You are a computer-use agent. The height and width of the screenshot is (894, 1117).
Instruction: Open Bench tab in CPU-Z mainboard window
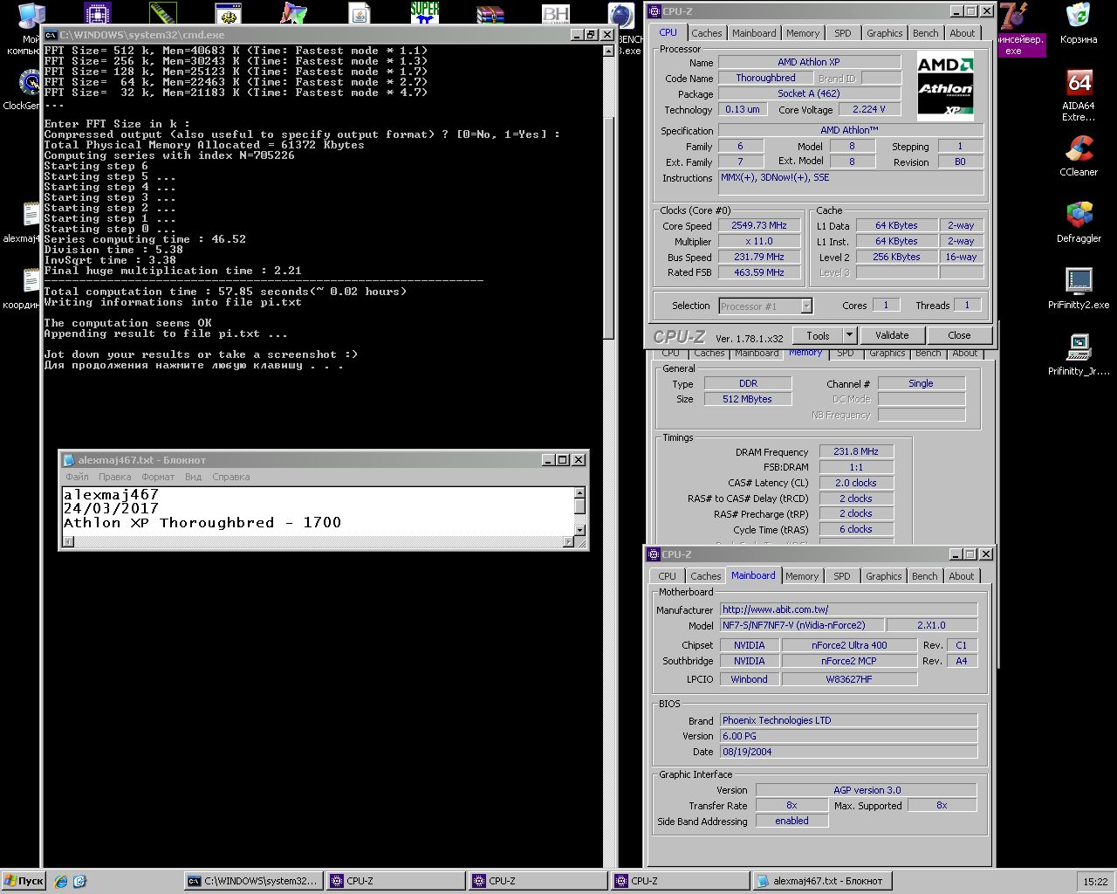[x=925, y=576]
